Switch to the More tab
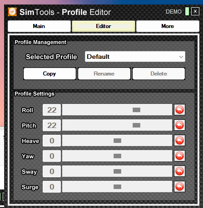The image size is (203, 208). [168, 26]
